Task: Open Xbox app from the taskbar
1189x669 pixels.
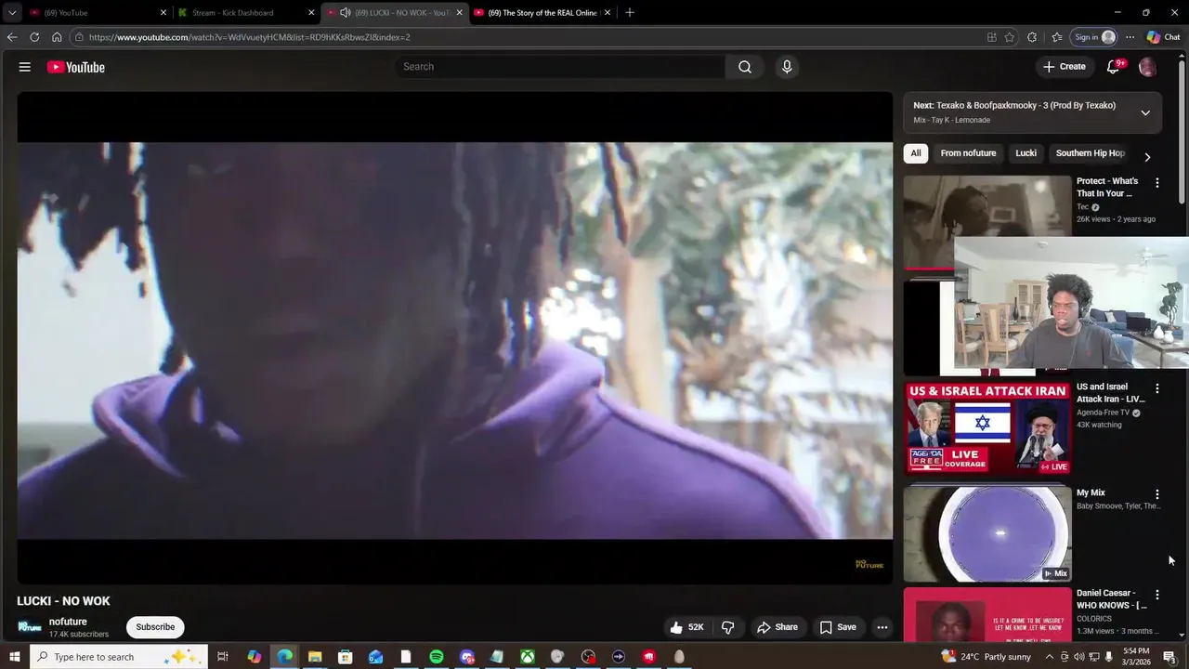Action: tap(527, 657)
